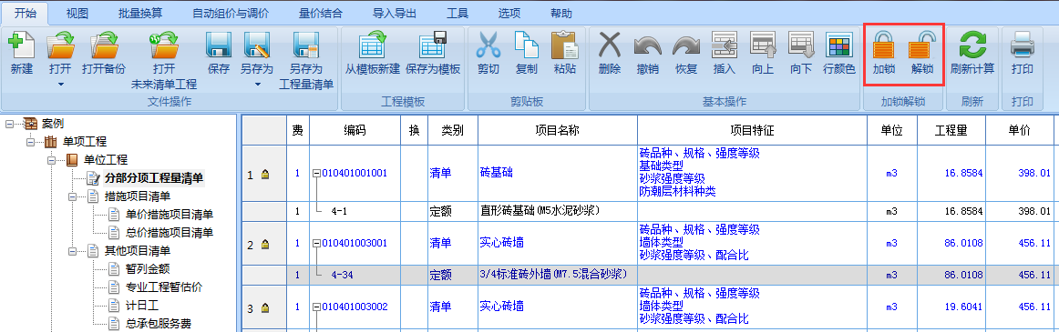This screenshot has width=1059, height=332.
Task: Select 计日工 in tree
Action: 142,306
